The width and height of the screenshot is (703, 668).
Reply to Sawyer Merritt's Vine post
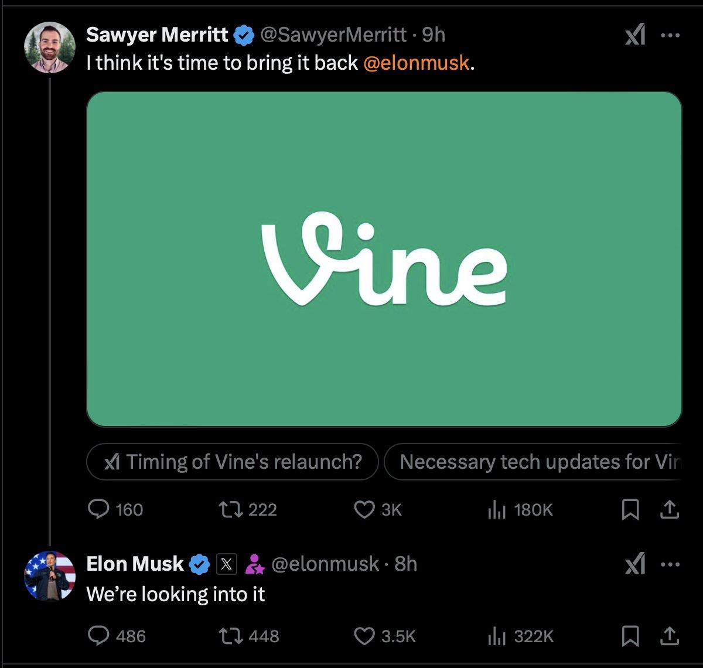[x=97, y=510]
